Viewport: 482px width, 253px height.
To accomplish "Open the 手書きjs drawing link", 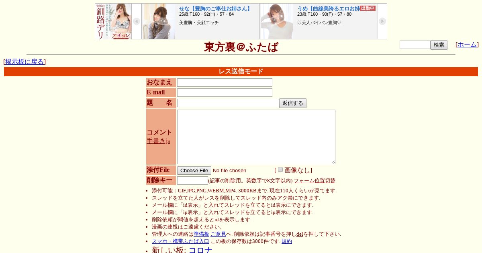I will [158, 141].
